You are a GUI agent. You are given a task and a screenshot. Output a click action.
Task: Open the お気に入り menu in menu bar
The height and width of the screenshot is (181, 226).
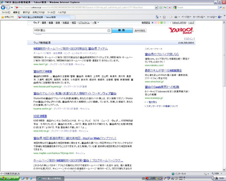point(38,12)
